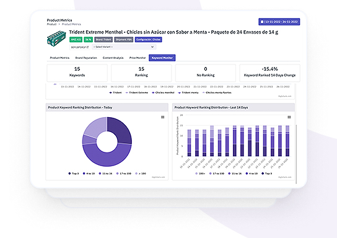Click Highcharts.com credit under the pie chart
The image size is (337, 238).
coord(159,177)
